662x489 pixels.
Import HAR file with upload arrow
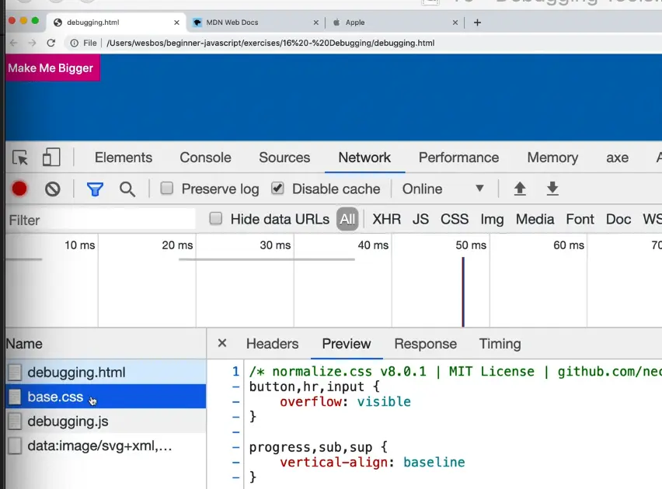tap(520, 189)
